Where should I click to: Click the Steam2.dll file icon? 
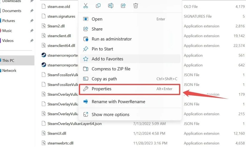[44, 26]
